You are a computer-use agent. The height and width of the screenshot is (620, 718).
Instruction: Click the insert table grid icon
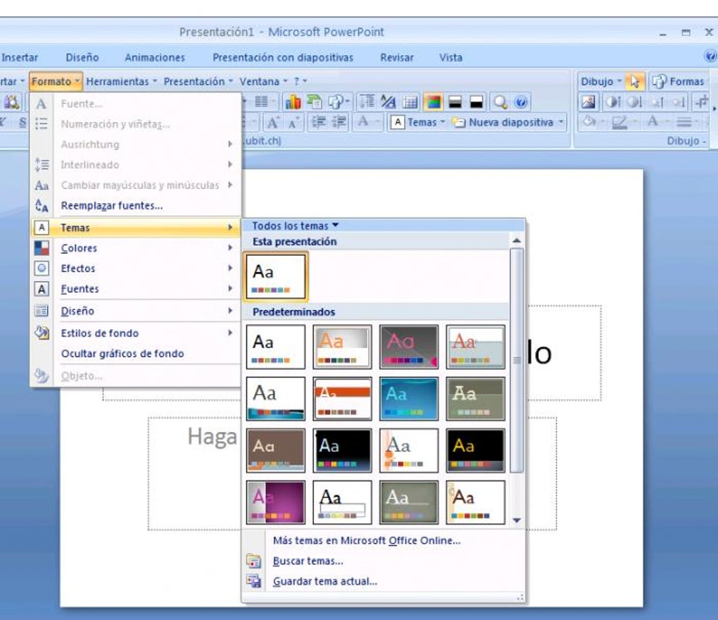tap(410, 101)
